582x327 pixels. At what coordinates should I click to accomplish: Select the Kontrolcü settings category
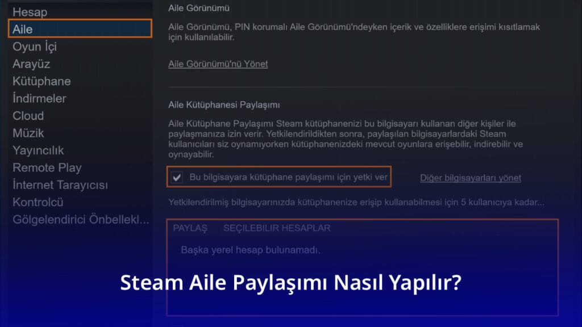[x=38, y=202]
